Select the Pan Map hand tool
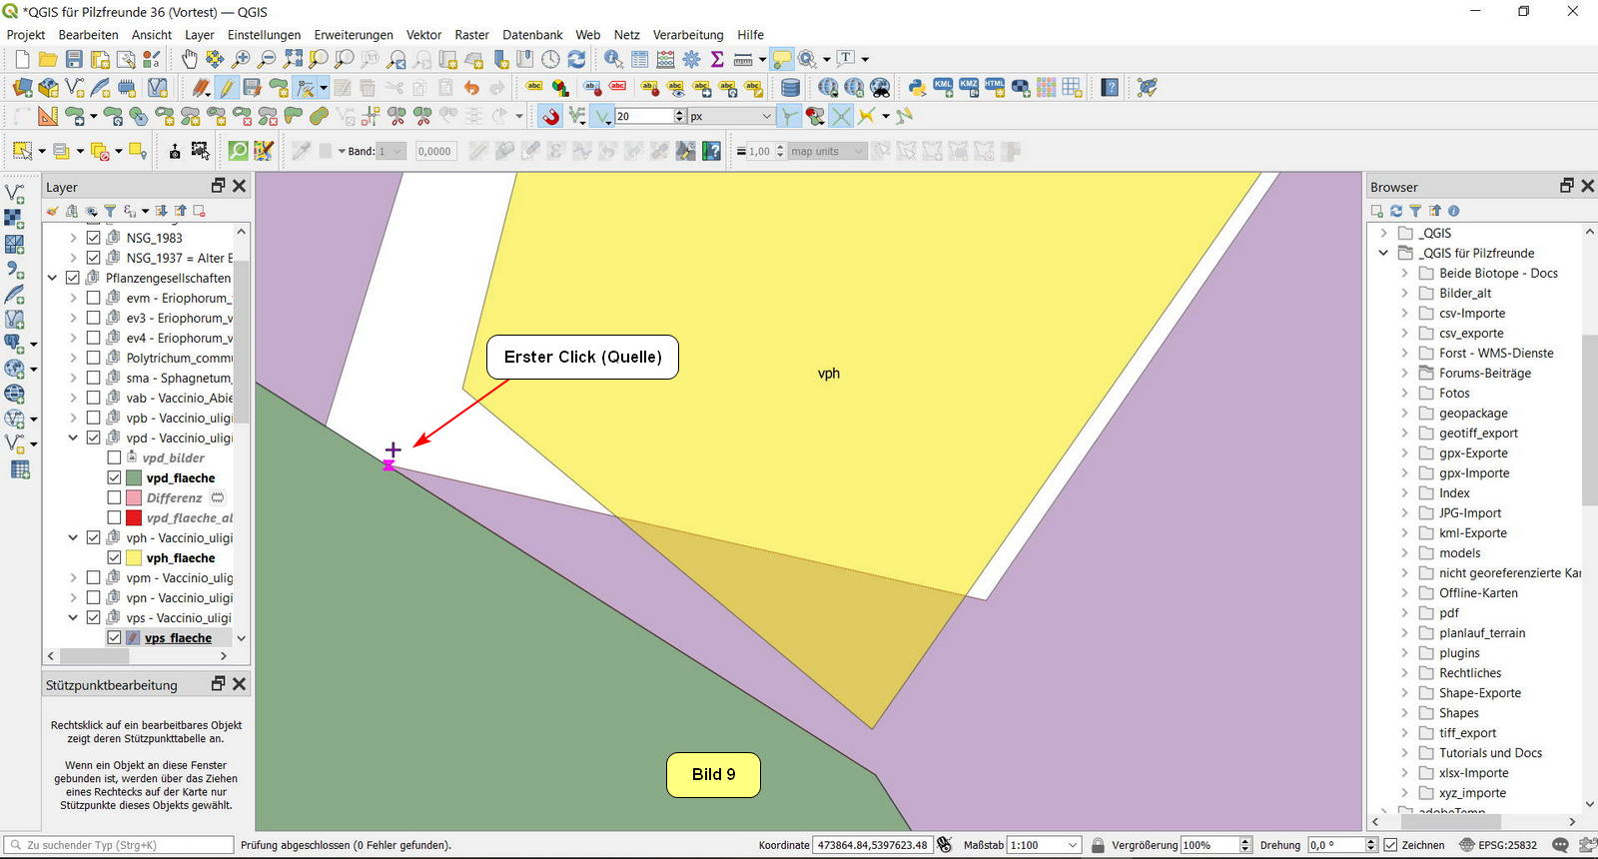 189,60
